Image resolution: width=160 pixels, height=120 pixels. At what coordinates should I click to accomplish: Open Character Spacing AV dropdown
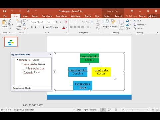(52, 27)
